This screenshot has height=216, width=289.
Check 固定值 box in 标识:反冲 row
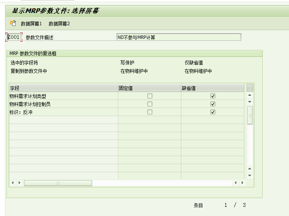pos(150,112)
